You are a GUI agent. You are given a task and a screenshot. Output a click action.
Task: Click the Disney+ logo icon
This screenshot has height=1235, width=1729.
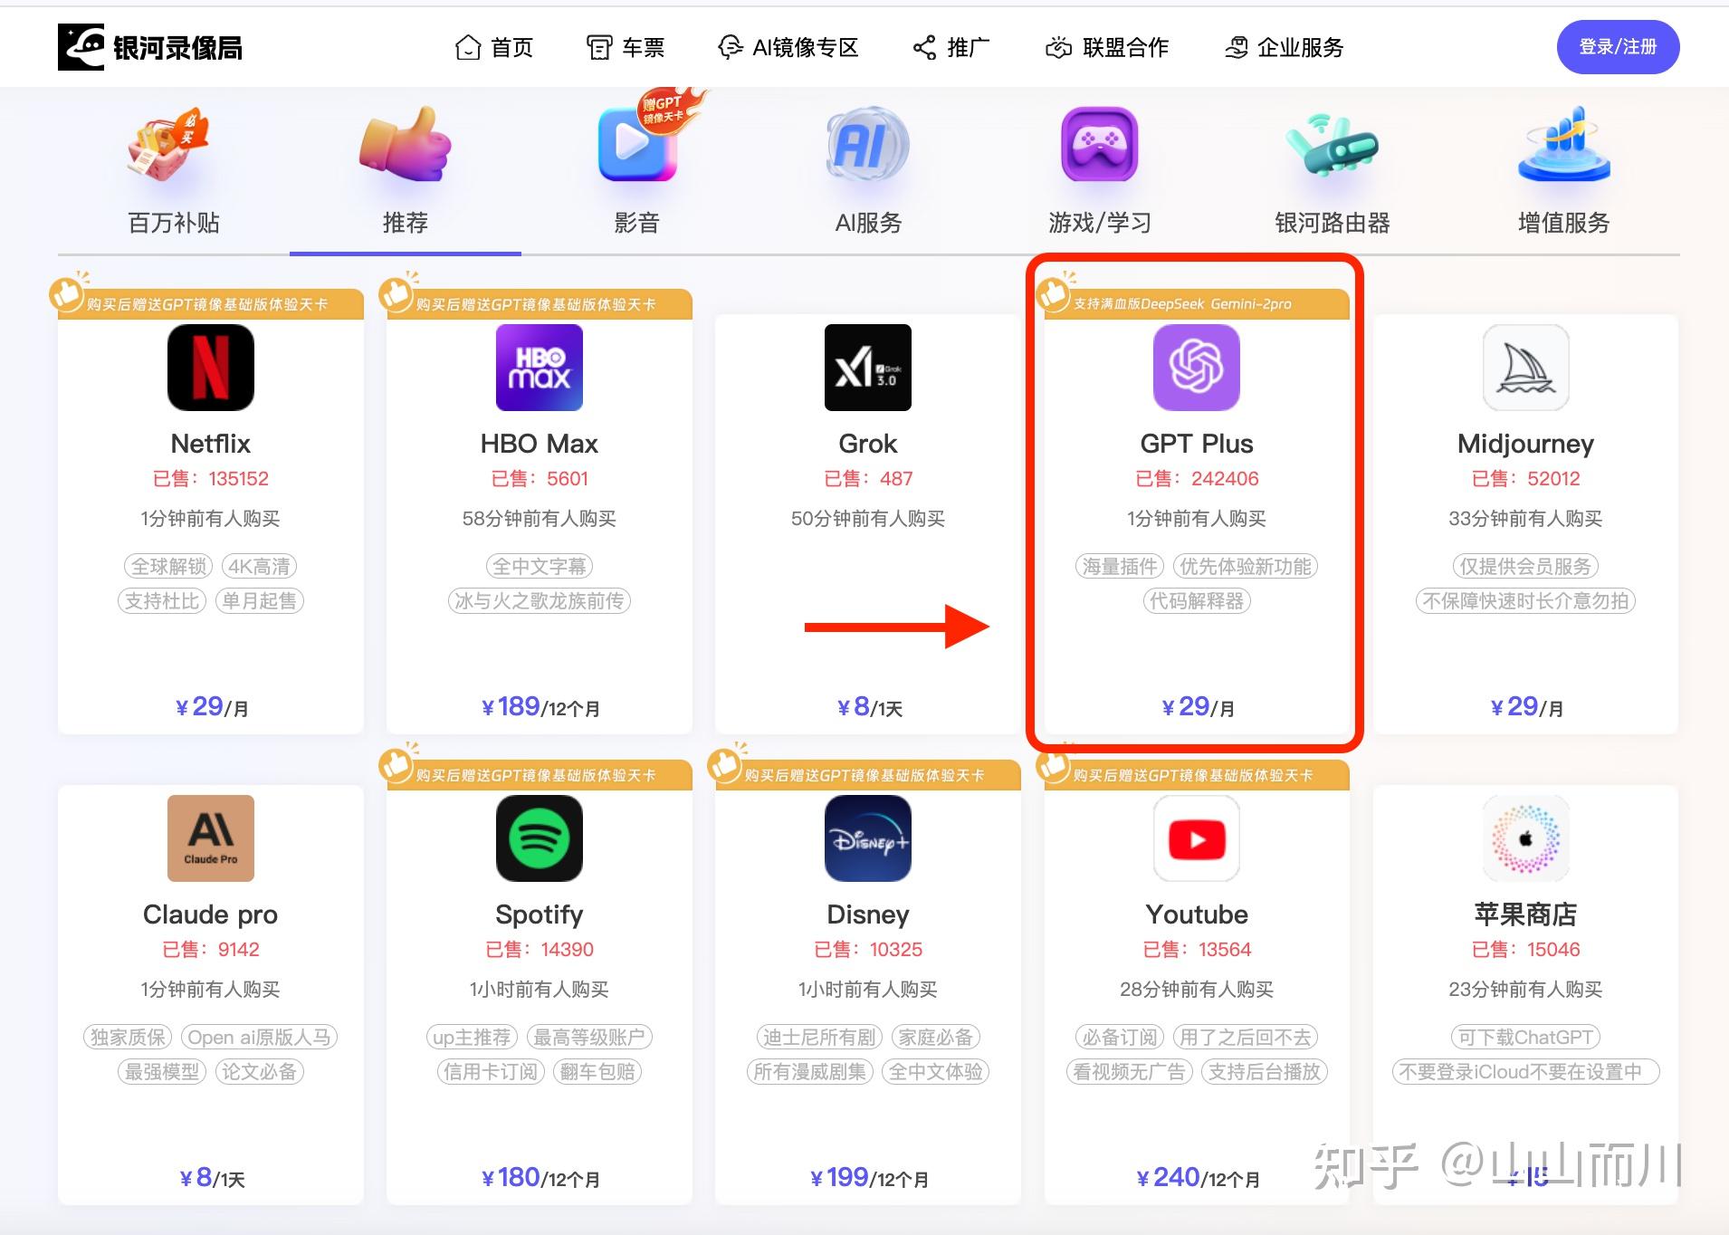[868, 838]
